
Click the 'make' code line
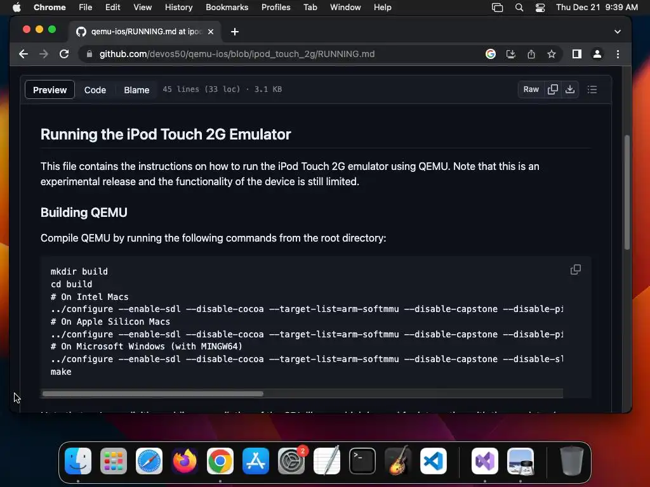pyautogui.click(x=61, y=372)
